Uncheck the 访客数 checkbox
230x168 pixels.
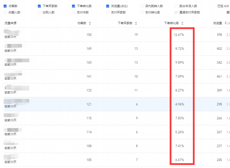click(5, 6)
